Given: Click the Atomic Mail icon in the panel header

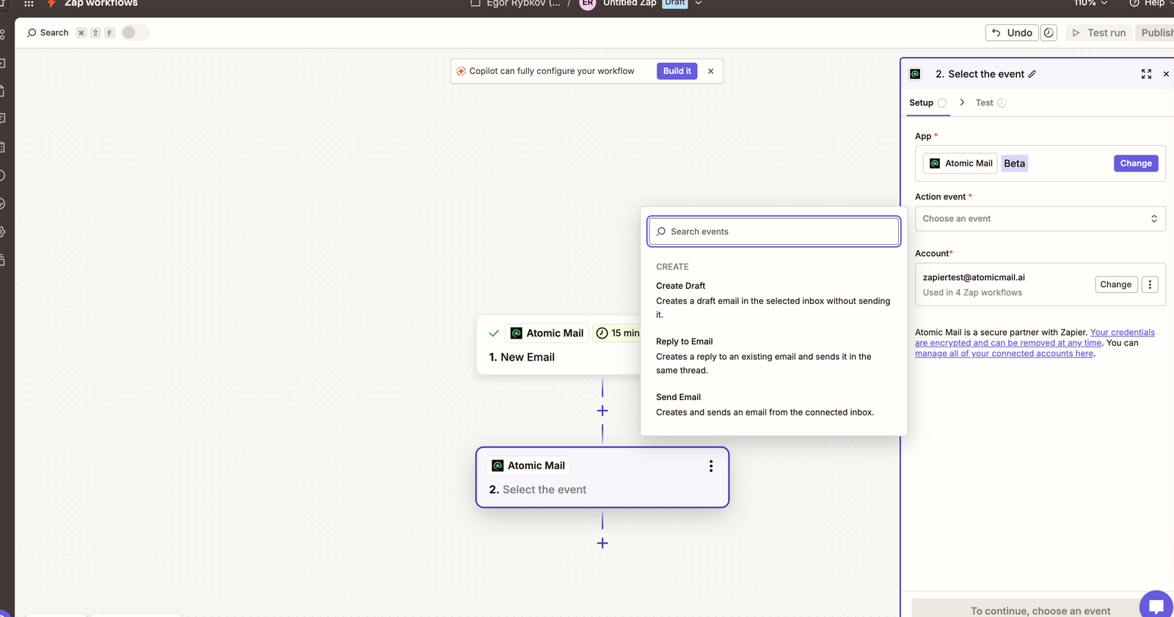Looking at the screenshot, I should (915, 74).
